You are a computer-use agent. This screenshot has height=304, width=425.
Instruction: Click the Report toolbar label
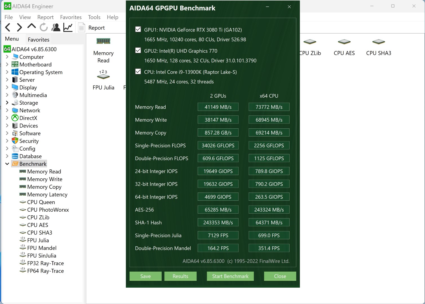click(97, 28)
